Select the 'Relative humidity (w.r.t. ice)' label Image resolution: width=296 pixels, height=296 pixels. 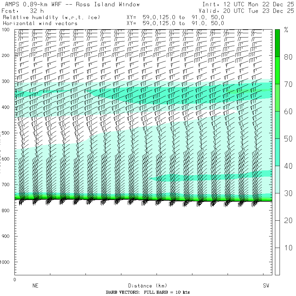51,17
